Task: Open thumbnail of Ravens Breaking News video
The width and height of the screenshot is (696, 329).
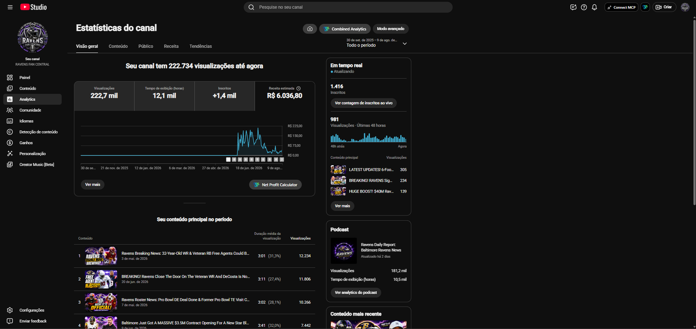Action: [101, 256]
